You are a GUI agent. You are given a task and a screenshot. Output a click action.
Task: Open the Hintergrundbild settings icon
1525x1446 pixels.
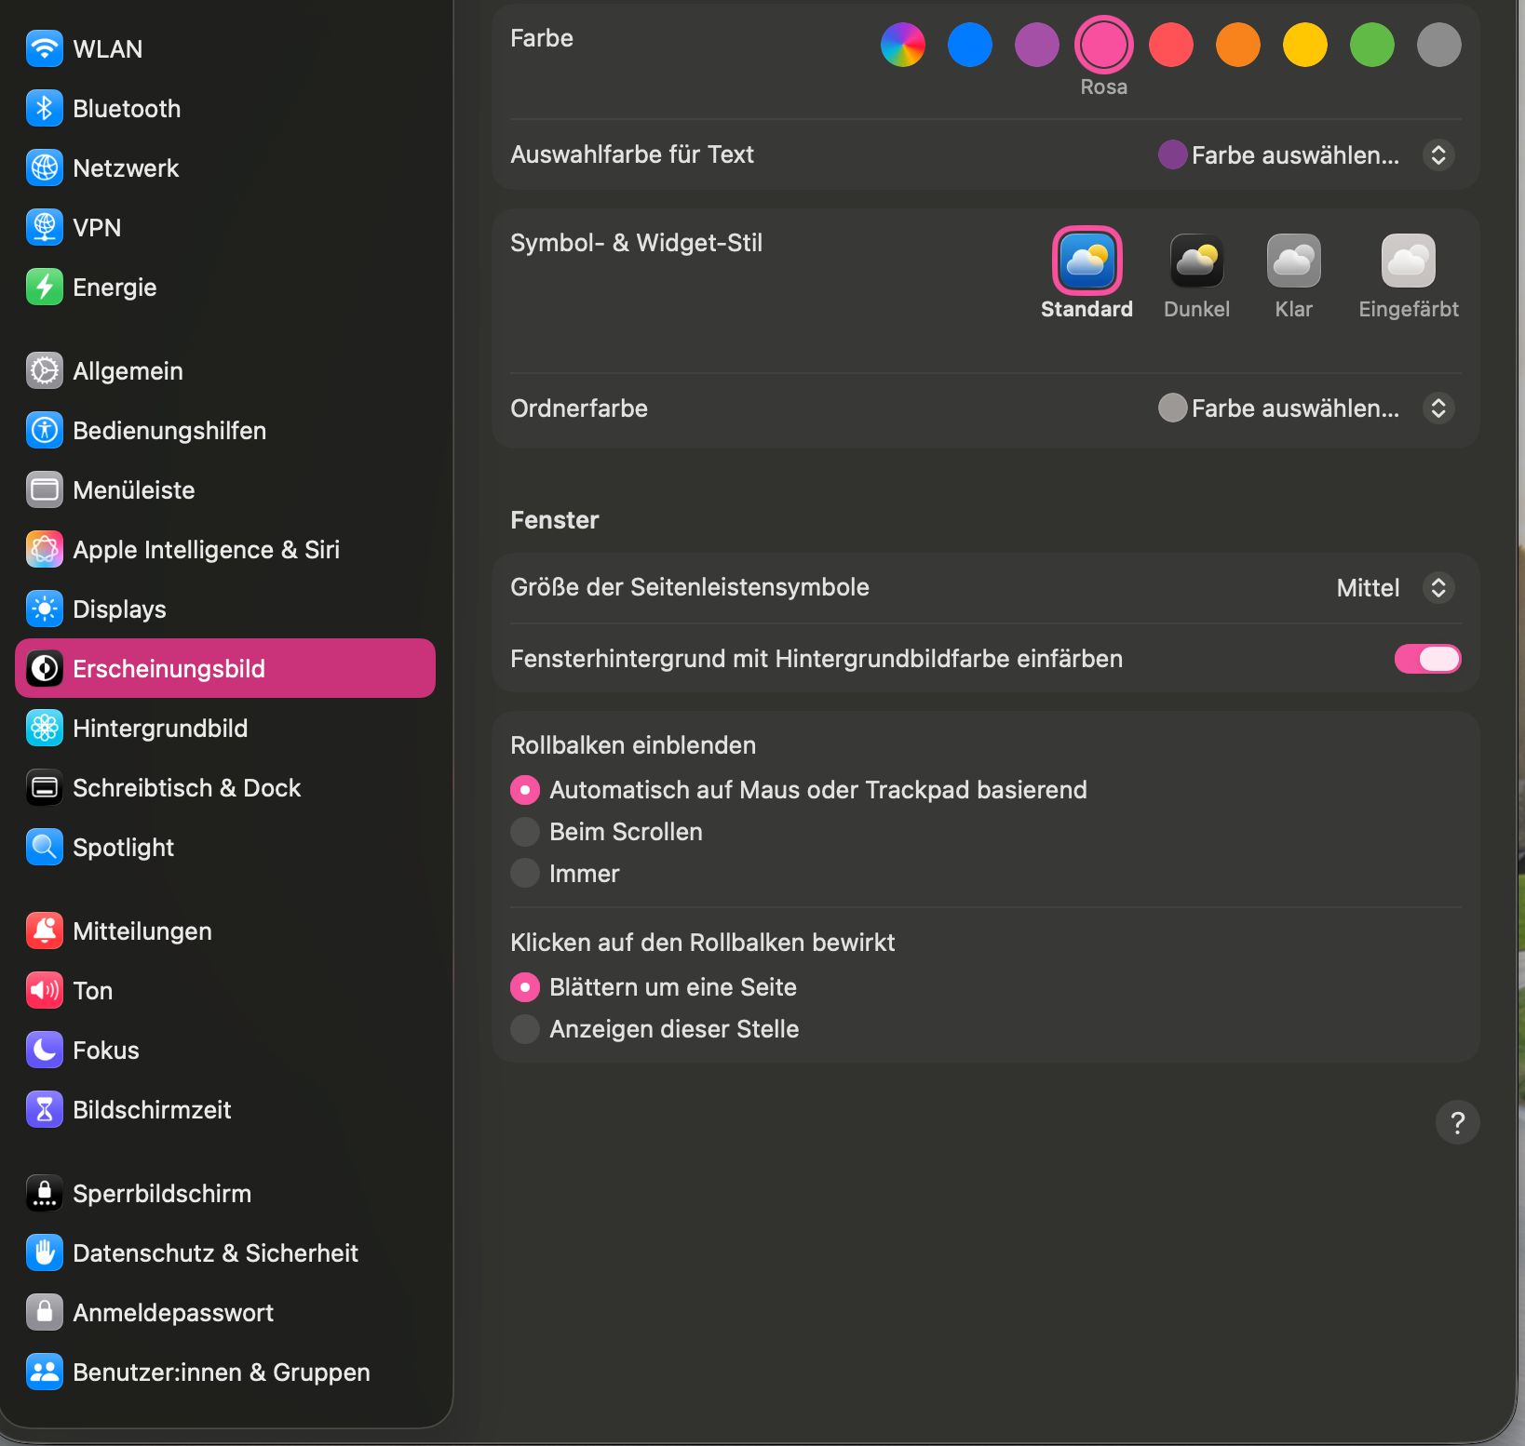44,728
